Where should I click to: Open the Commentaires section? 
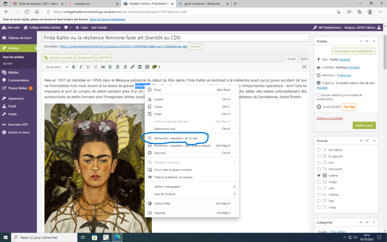click(18, 80)
